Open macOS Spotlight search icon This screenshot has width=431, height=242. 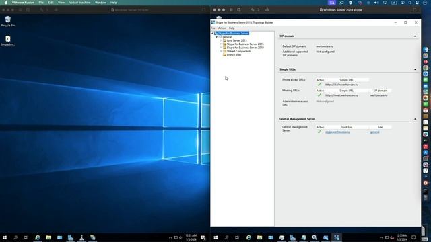410,3
